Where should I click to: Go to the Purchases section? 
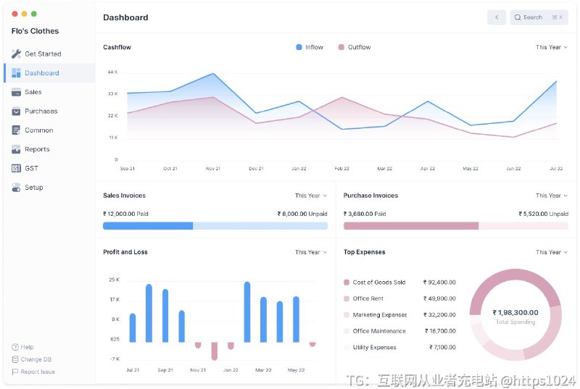(41, 111)
